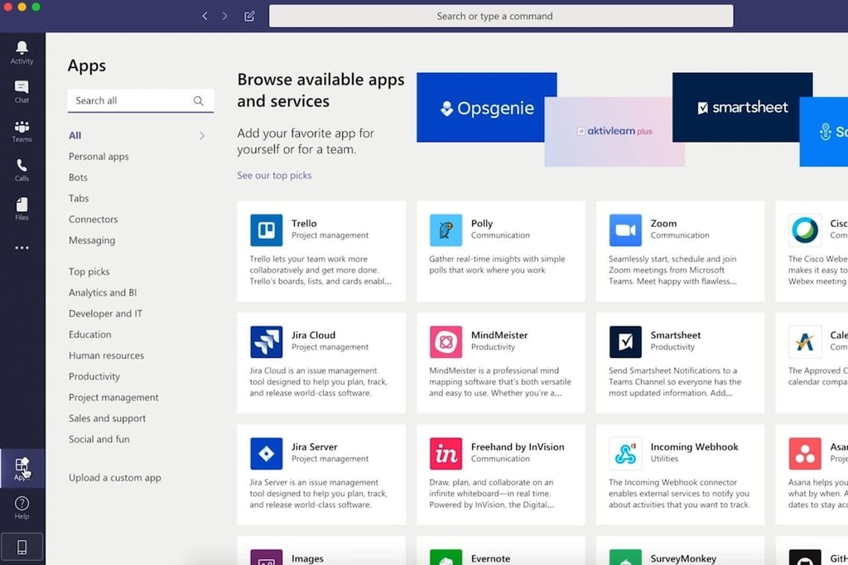Click the Apps heading text
The width and height of the screenshot is (848, 565).
(86, 66)
